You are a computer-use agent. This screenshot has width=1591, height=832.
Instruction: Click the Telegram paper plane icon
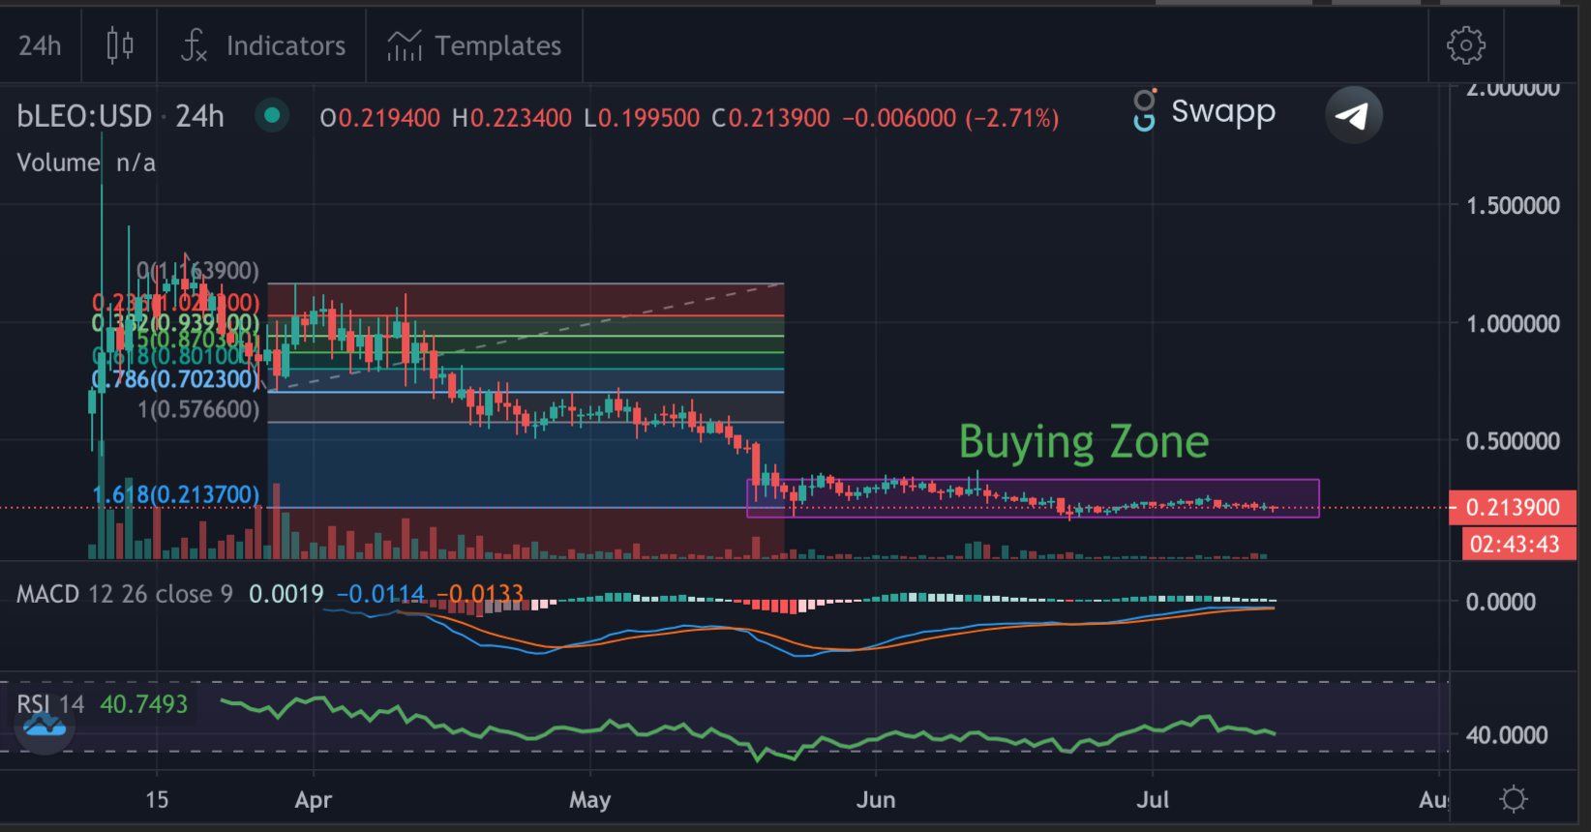1353,115
